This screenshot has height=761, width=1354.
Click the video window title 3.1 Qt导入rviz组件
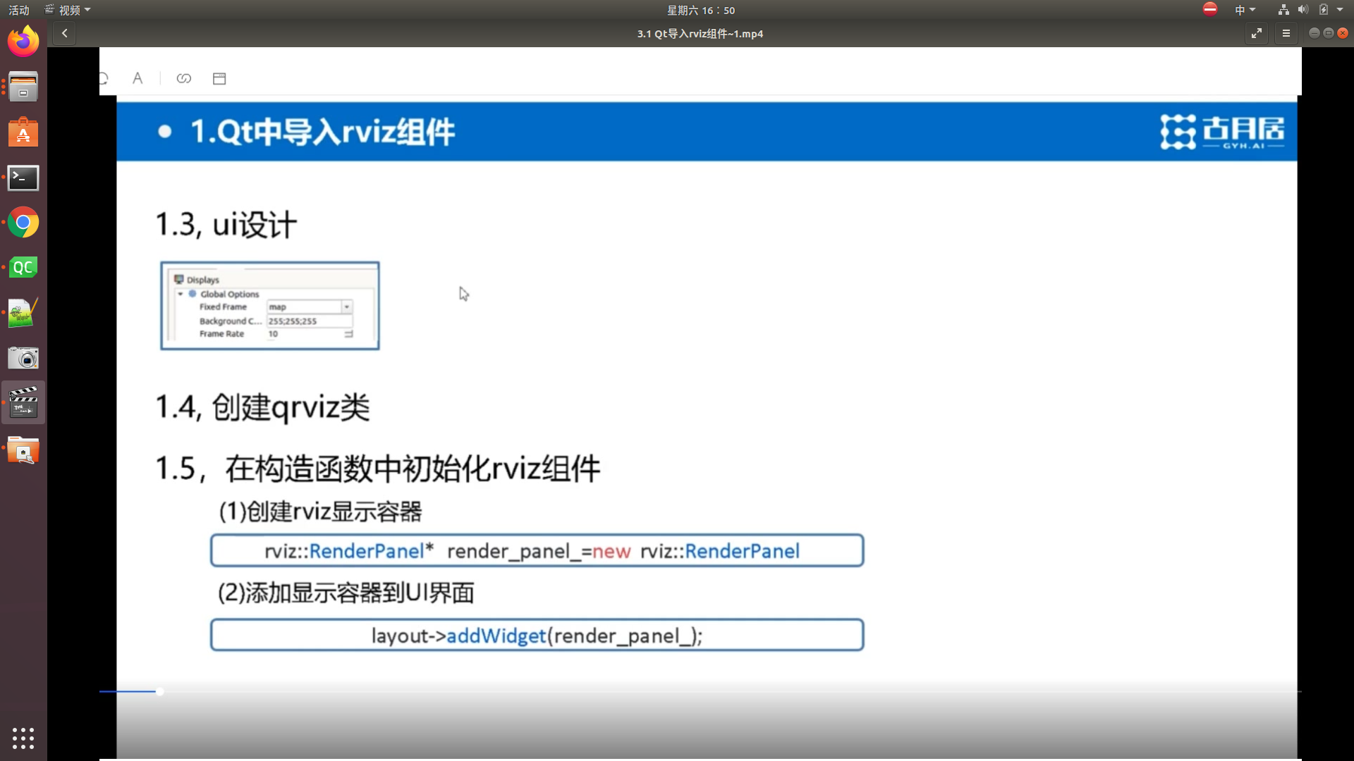pos(700,33)
